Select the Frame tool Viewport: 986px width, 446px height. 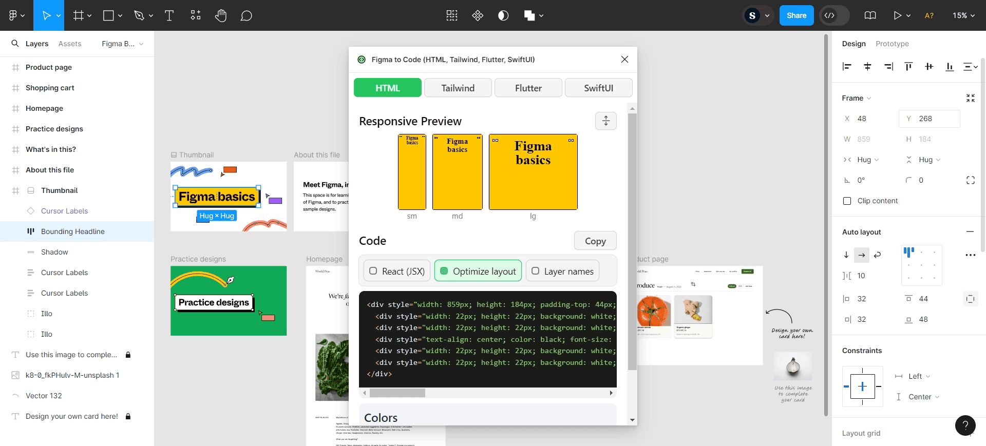click(x=78, y=15)
